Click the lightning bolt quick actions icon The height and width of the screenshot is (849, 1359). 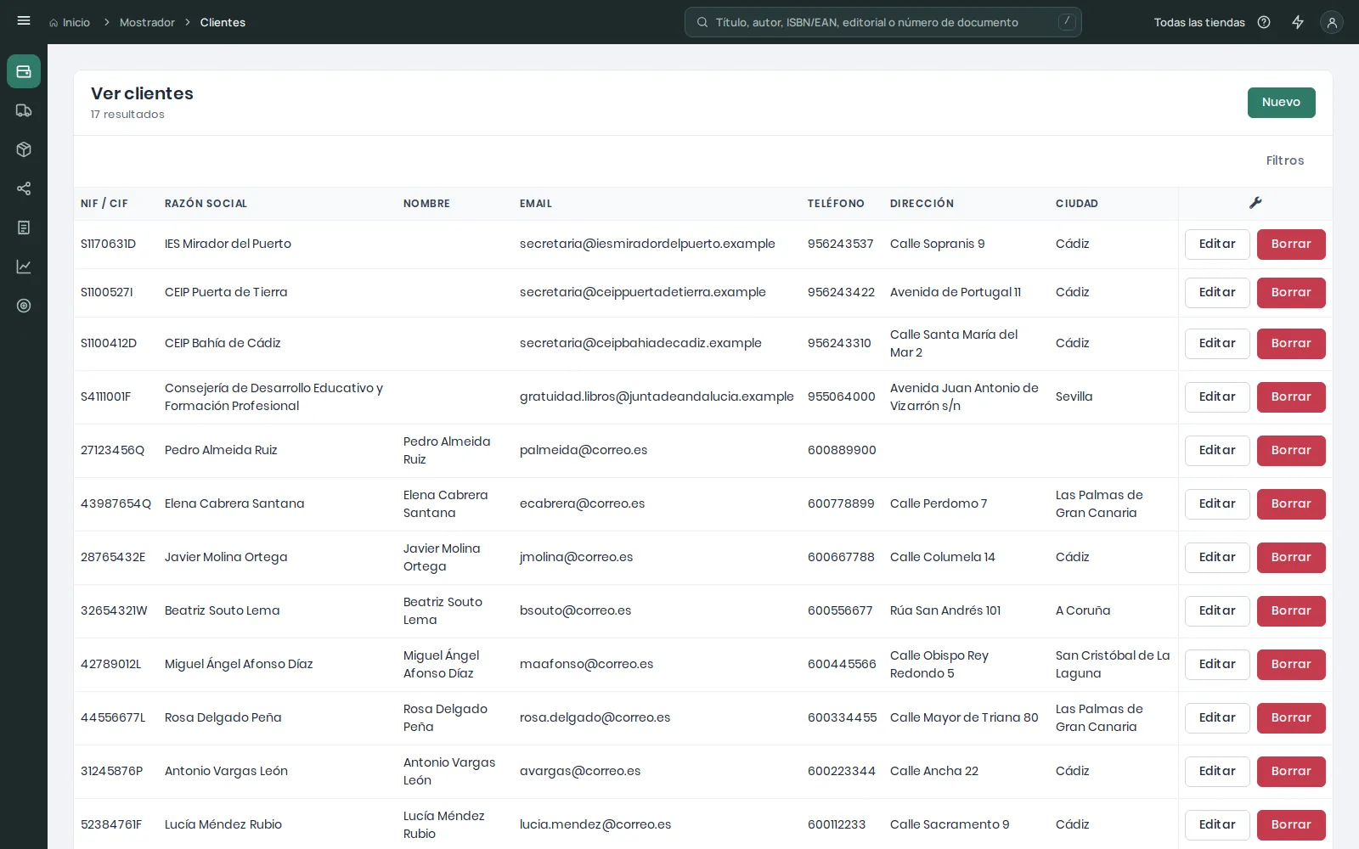[x=1298, y=22]
